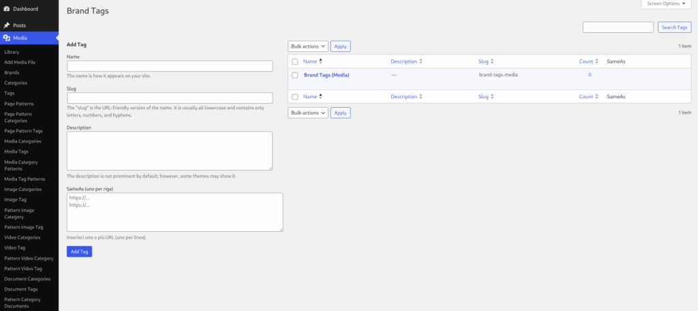Open Media Categories in sidebar menu

tap(22, 141)
